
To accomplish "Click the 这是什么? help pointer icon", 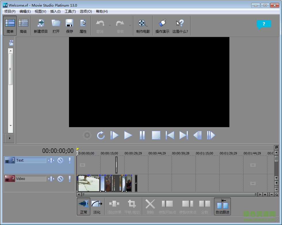I will pos(180,25).
